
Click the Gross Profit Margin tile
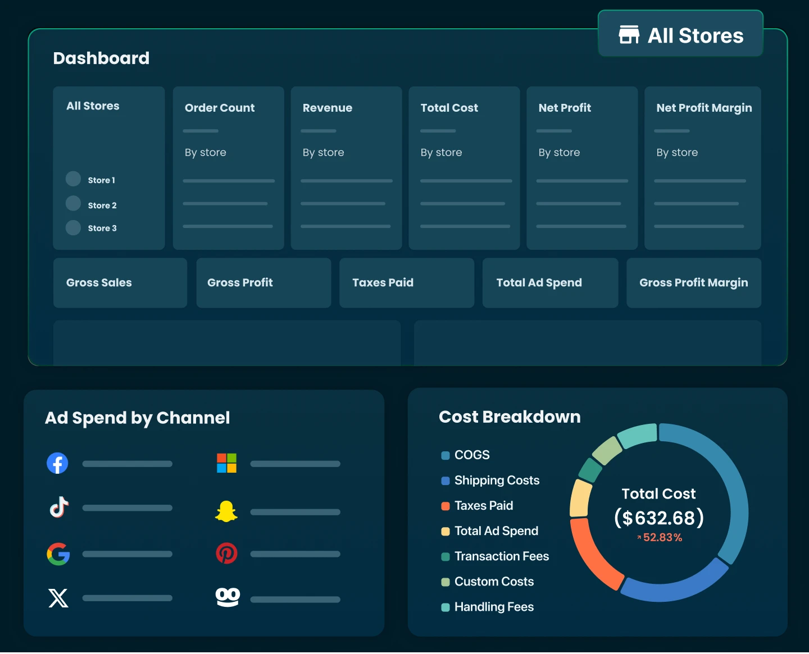click(693, 283)
